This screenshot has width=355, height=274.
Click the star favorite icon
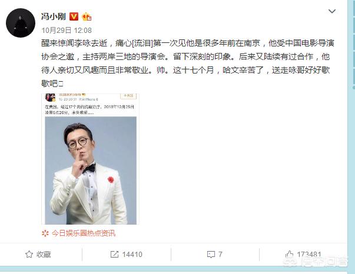pos(29,255)
